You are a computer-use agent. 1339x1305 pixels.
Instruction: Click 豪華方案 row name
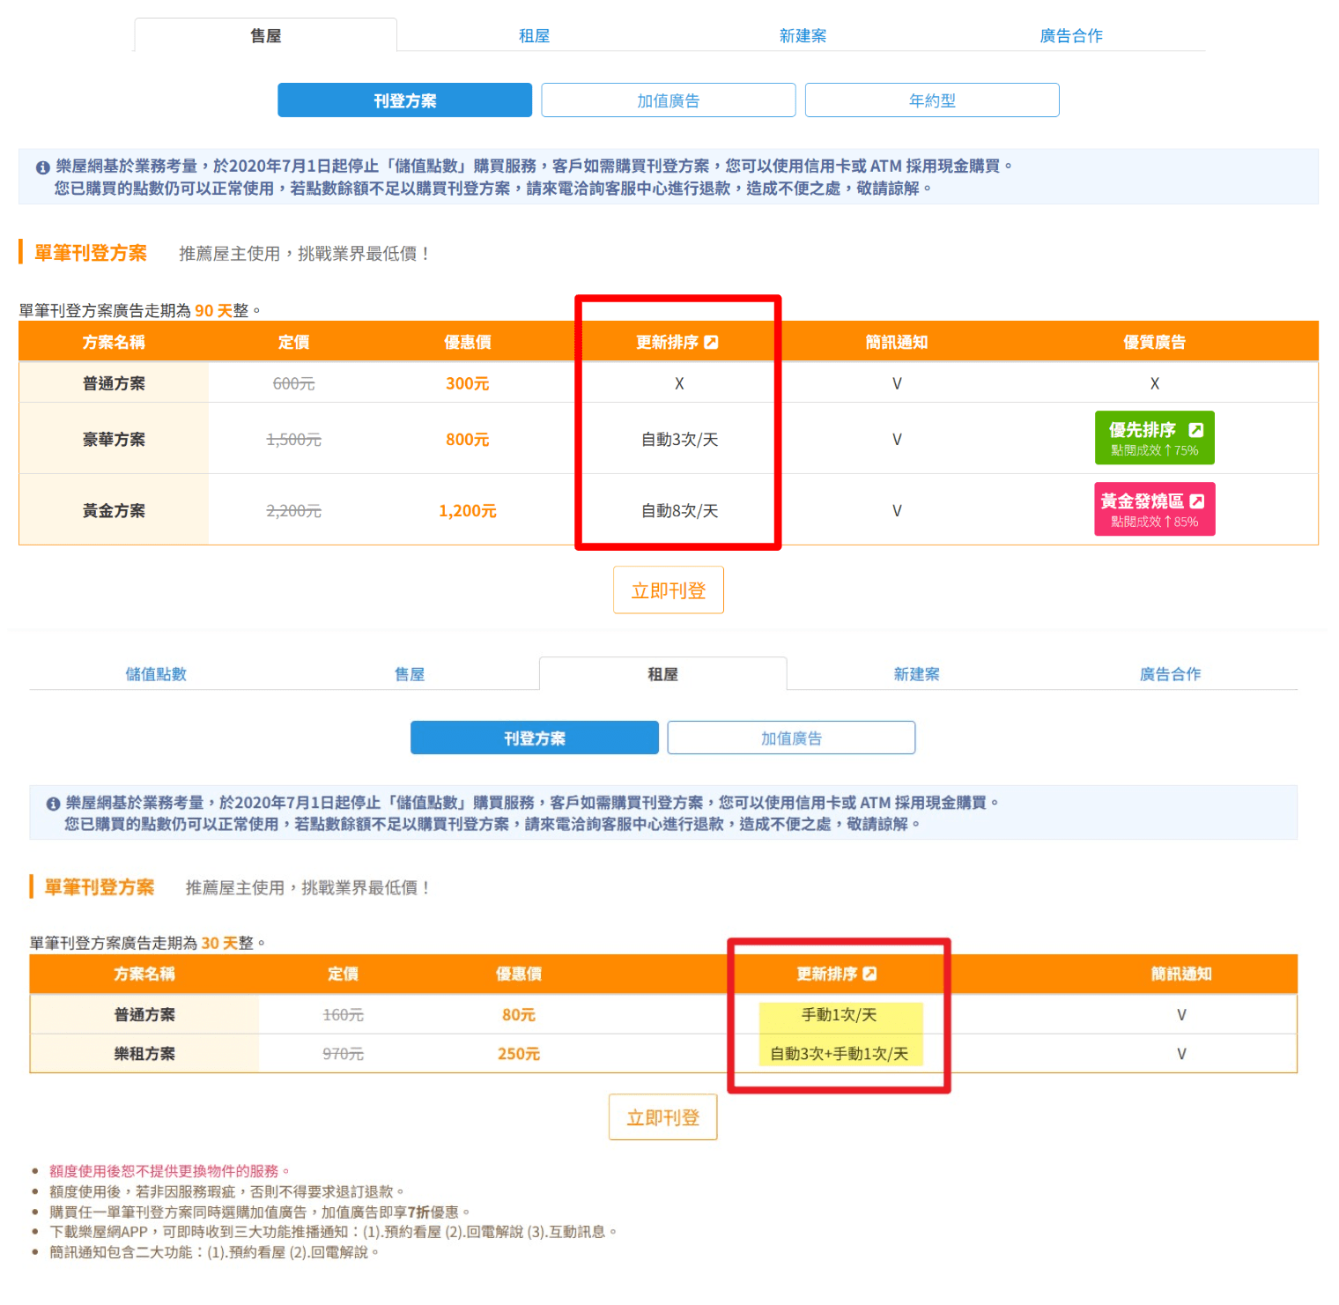tap(114, 440)
